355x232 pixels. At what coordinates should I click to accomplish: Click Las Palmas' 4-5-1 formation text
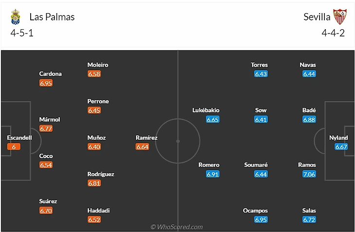[21, 34]
